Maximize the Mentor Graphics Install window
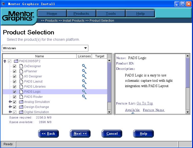Screen dimensions: 193x148 [x=183, y=4]
